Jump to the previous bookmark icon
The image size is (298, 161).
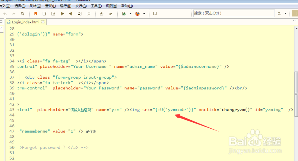44,14
